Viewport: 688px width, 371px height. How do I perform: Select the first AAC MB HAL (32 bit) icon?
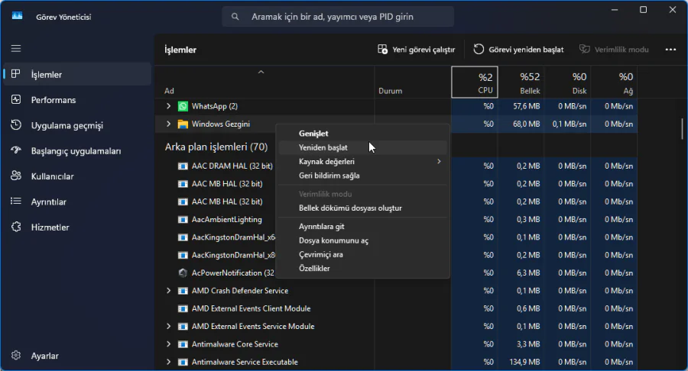point(183,184)
